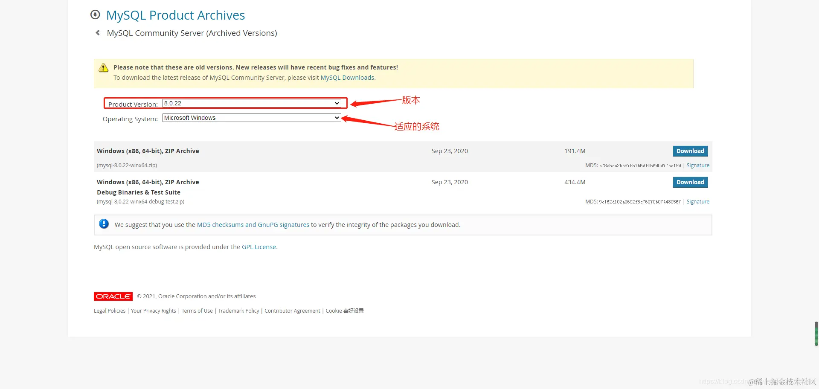
Task: Click the Oracle logo in footer
Action: pyautogui.click(x=113, y=296)
